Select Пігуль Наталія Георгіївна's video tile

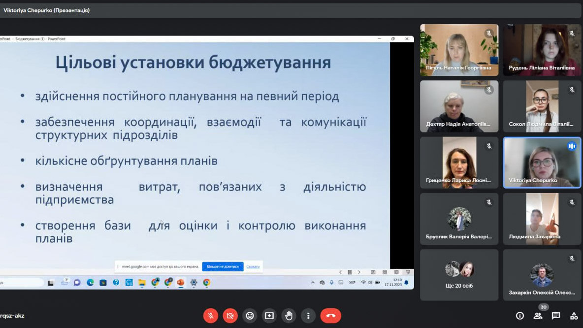coord(459,50)
